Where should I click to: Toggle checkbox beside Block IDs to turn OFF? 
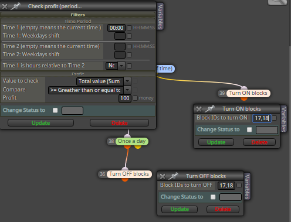pyautogui.click(x=239, y=185)
